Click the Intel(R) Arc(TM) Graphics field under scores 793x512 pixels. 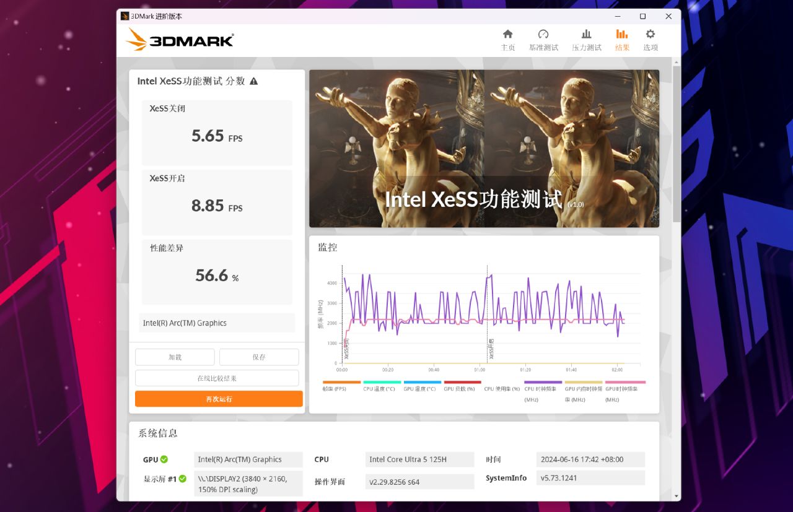pyautogui.click(x=217, y=323)
